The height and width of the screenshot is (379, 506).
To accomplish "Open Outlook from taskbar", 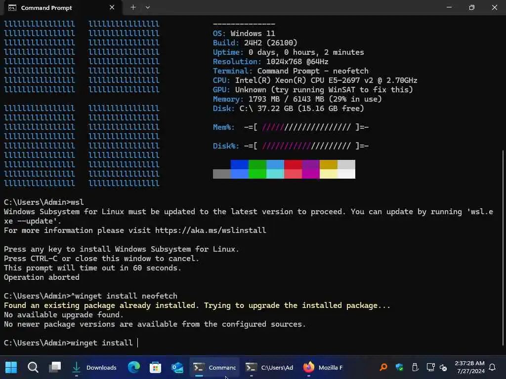I will (177, 367).
